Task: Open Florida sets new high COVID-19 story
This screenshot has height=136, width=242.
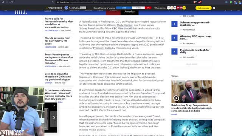Action: (x=57, y=41)
